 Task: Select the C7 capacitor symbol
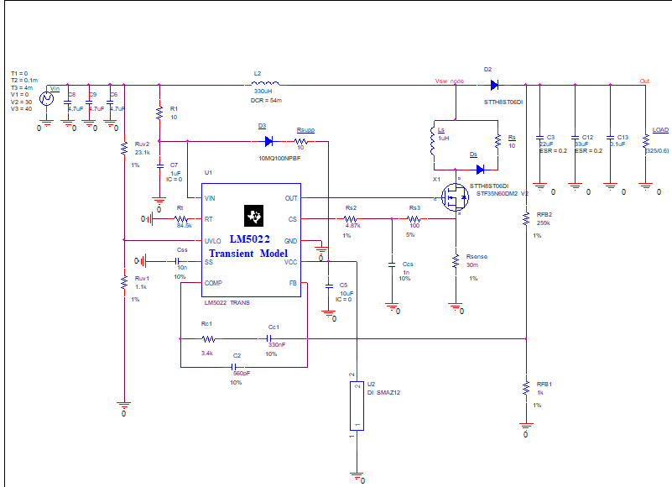(x=159, y=165)
